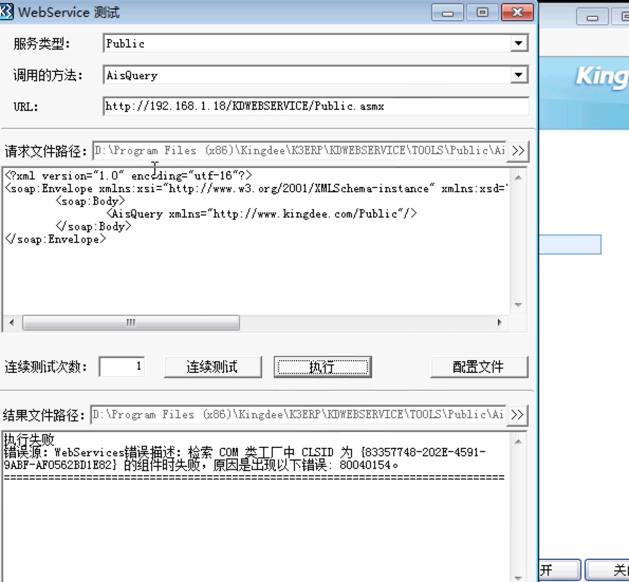Click the URL input field
This screenshot has height=582, width=629.
tap(316, 106)
